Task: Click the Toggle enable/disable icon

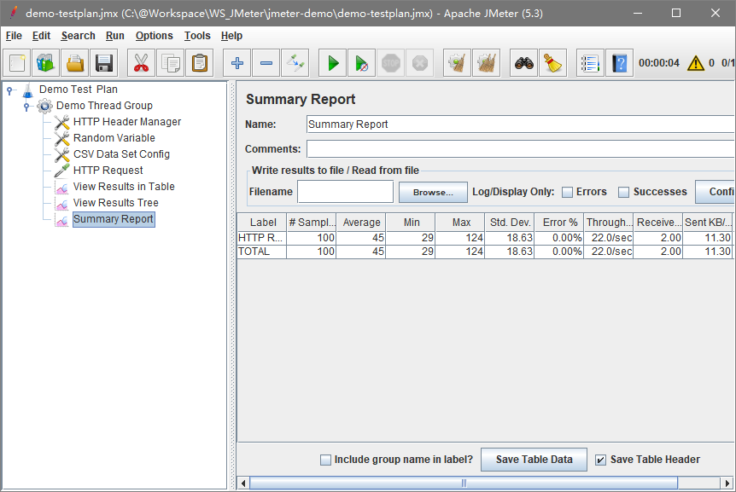Action: [x=295, y=63]
